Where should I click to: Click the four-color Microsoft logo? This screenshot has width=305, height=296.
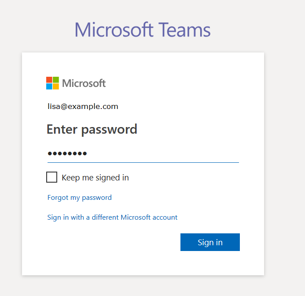(52, 83)
